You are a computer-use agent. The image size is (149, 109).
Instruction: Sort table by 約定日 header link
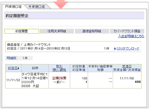tap(13, 68)
